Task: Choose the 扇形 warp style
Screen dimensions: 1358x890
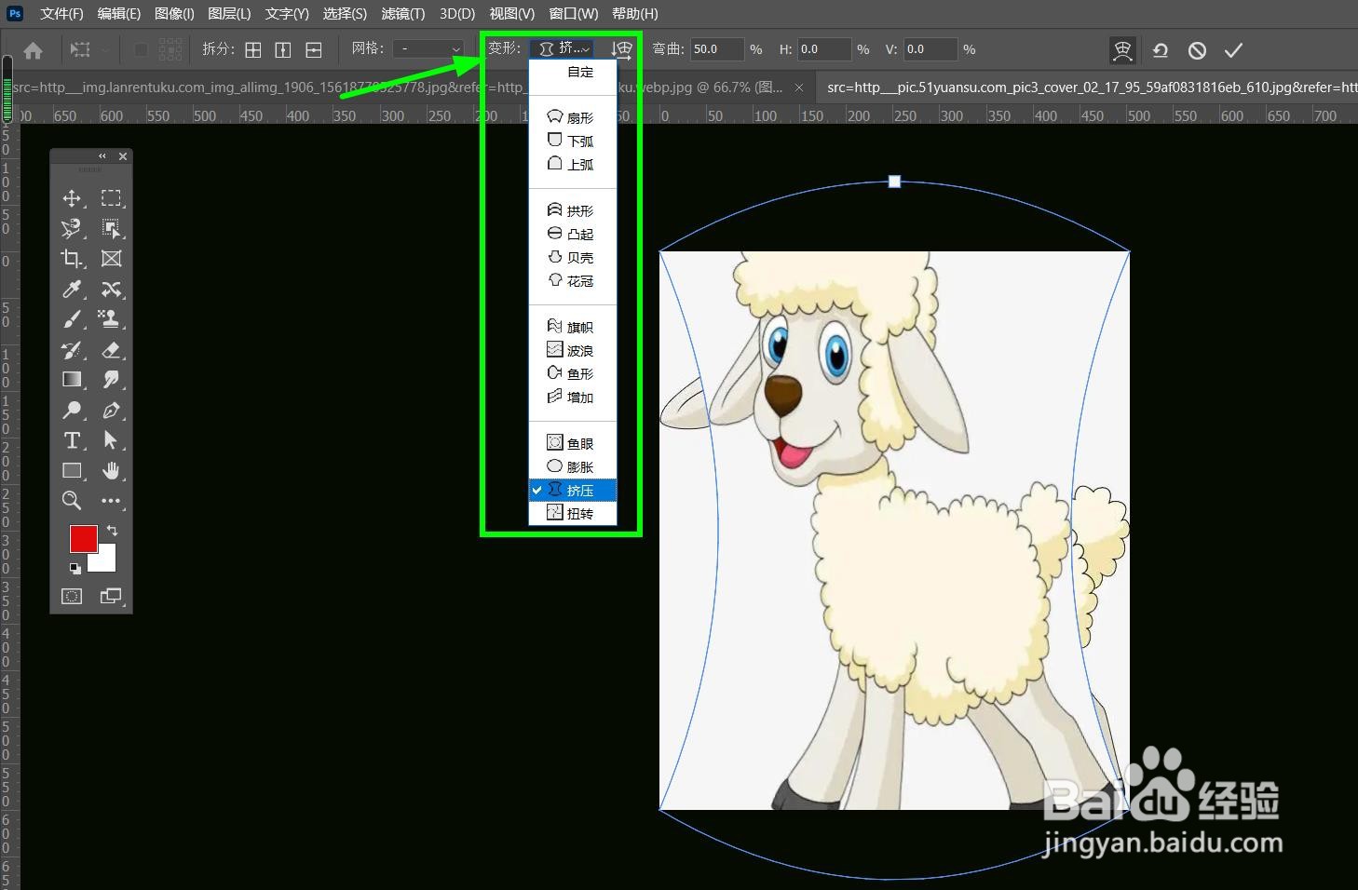Action: coord(573,117)
